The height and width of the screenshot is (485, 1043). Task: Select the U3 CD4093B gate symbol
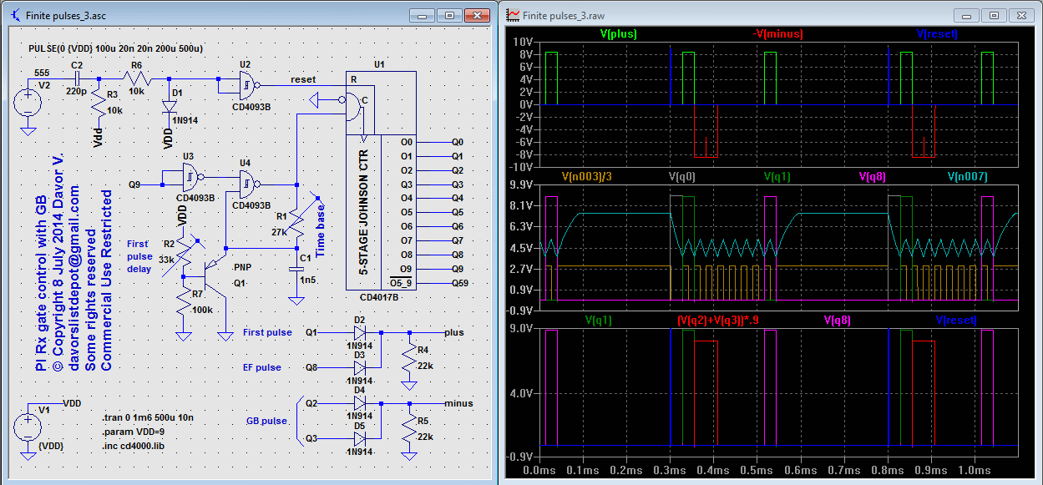click(191, 176)
